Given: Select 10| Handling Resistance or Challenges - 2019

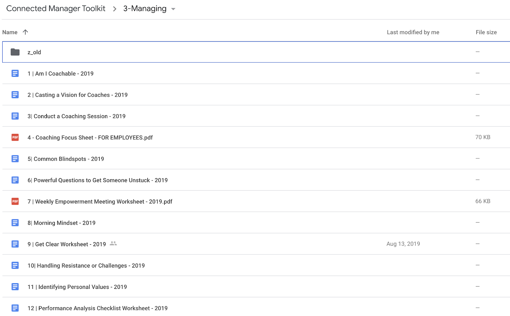Looking at the screenshot, I should 256,265.
